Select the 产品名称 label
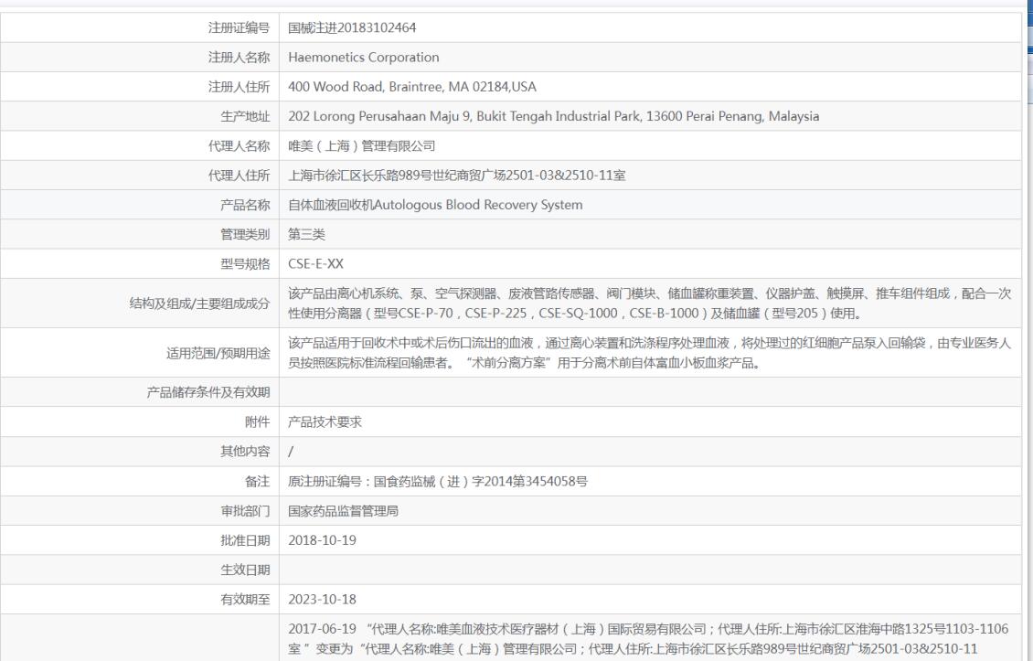 point(245,205)
